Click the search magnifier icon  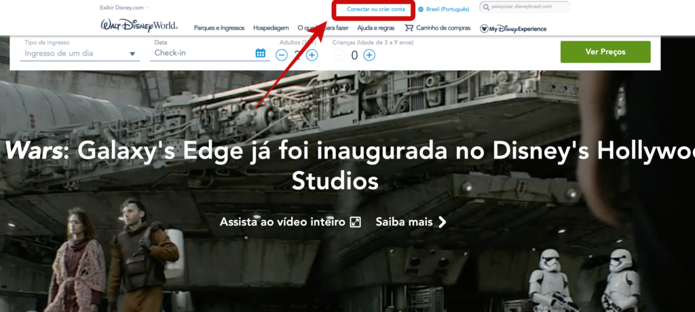click(486, 7)
